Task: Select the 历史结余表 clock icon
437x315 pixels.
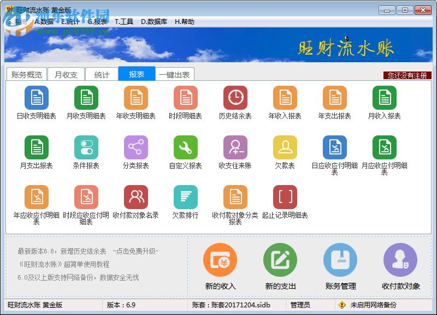Action: [x=235, y=98]
